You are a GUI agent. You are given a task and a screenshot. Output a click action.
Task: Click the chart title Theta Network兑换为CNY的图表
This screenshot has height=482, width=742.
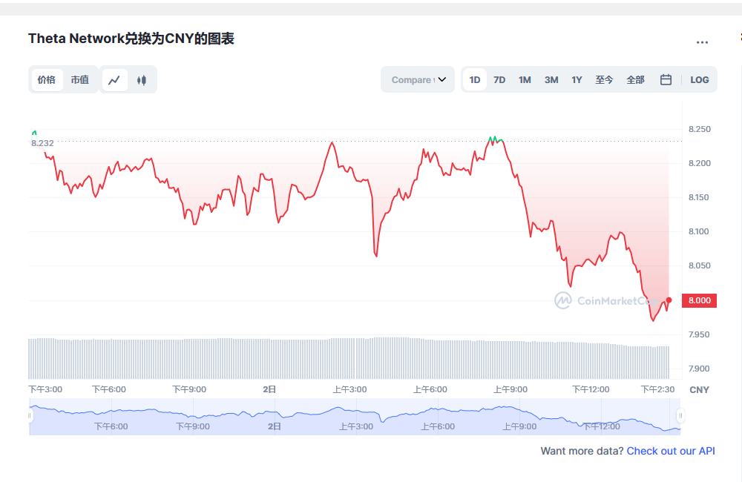click(x=131, y=39)
